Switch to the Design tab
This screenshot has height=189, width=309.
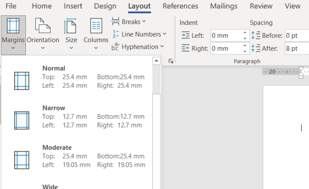[105, 6]
